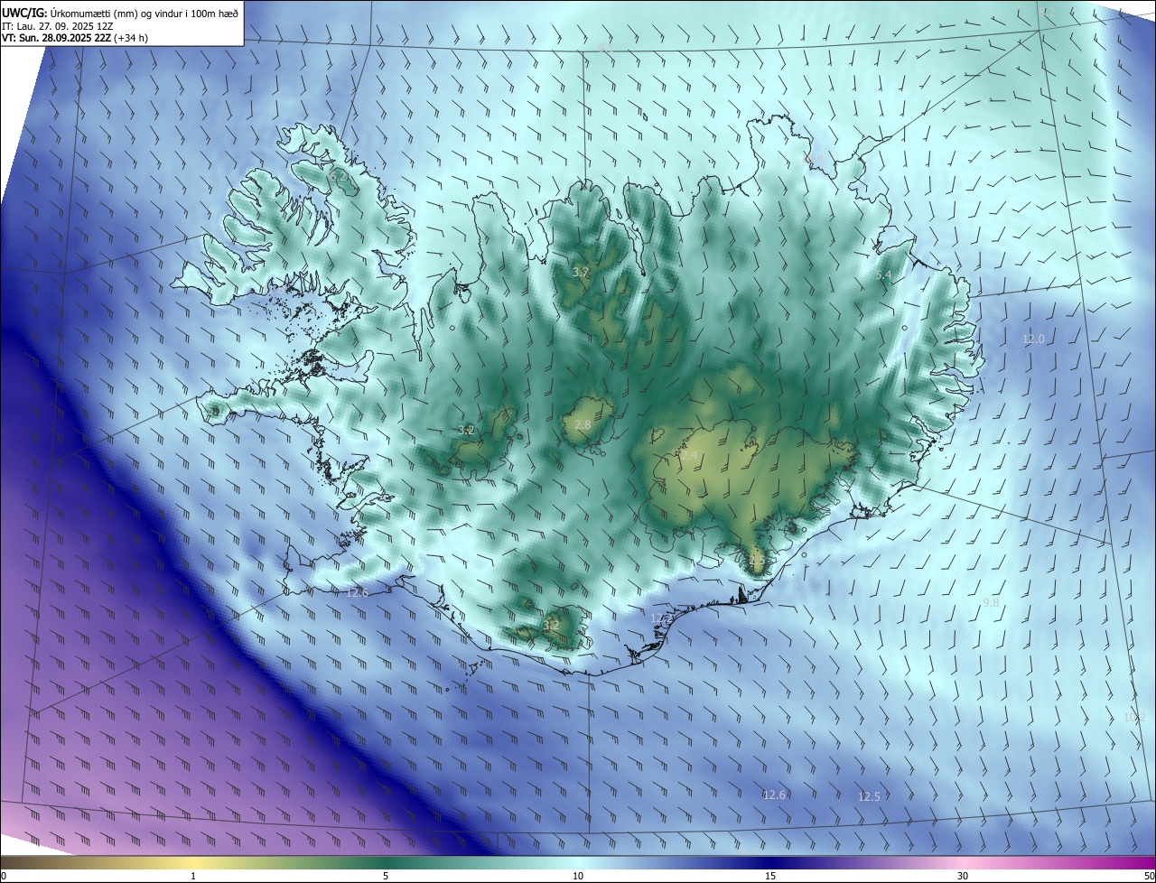Click the value label 2.4 on the map
This screenshot has height=883, width=1156.
pyautogui.click(x=689, y=456)
